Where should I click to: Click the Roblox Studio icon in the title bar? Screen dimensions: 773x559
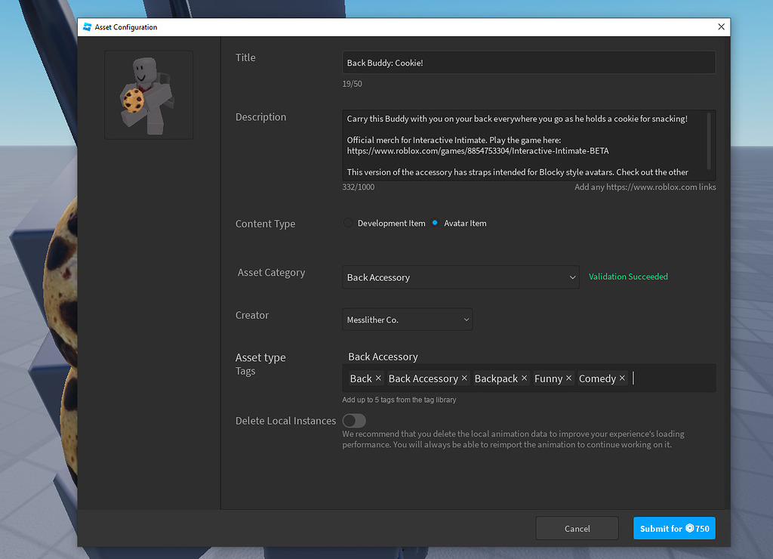[x=86, y=26]
